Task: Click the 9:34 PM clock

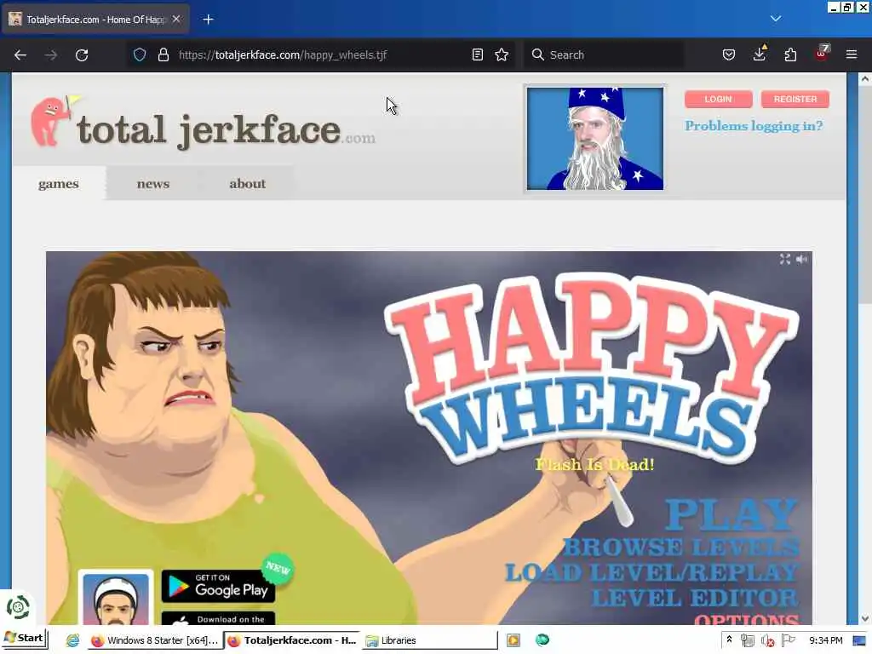Action: (825, 640)
